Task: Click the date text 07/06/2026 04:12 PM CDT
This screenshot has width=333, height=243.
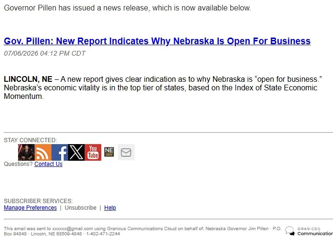Action: tap(45, 53)
